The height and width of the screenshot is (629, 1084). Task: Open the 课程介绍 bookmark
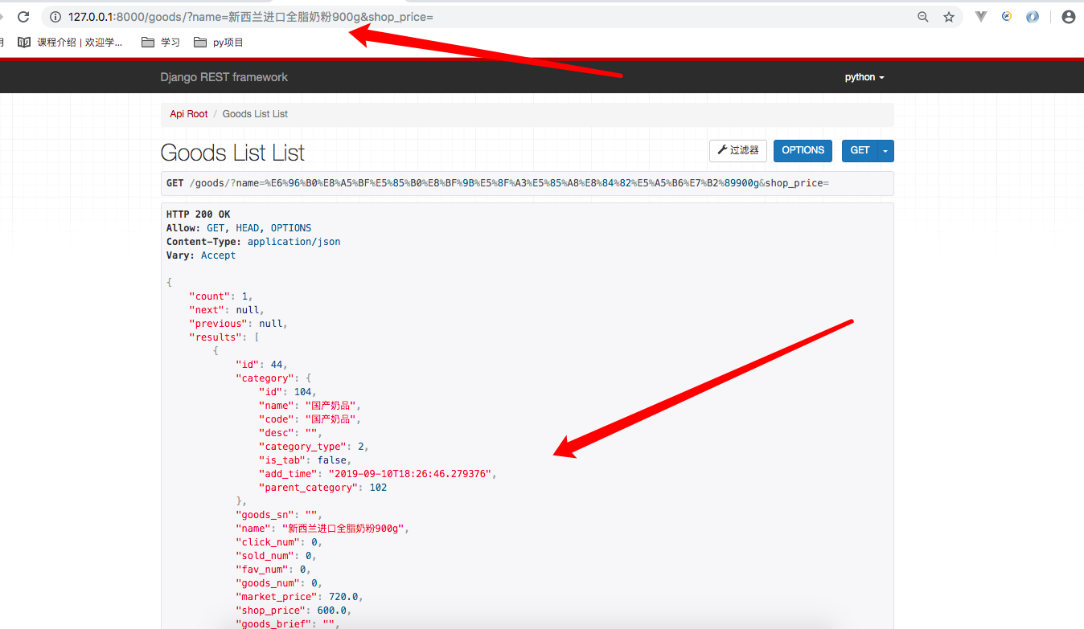tap(70, 43)
